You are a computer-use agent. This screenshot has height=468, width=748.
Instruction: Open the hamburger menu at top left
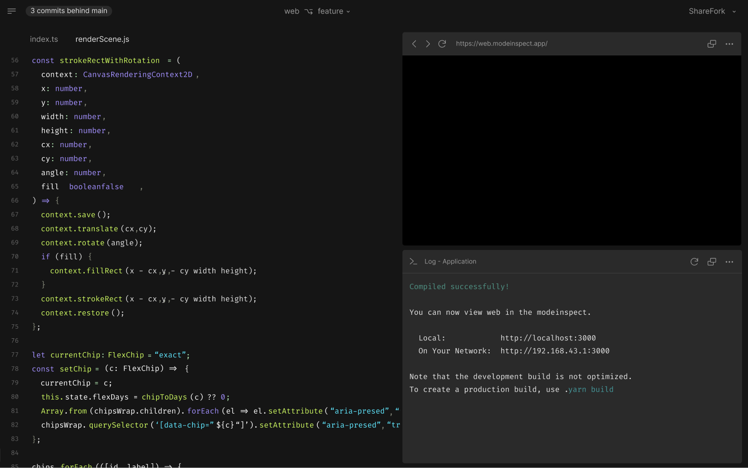(11, 11)
